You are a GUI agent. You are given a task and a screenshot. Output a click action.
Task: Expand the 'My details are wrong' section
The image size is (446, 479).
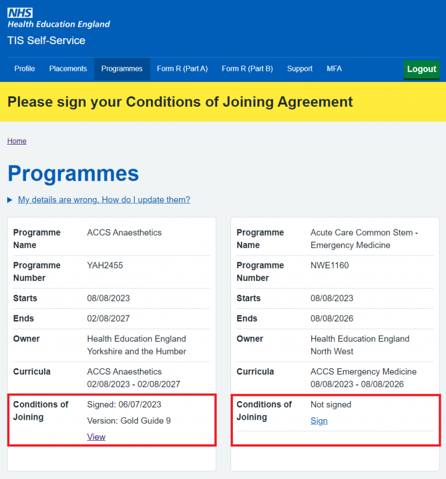point(103,199)
